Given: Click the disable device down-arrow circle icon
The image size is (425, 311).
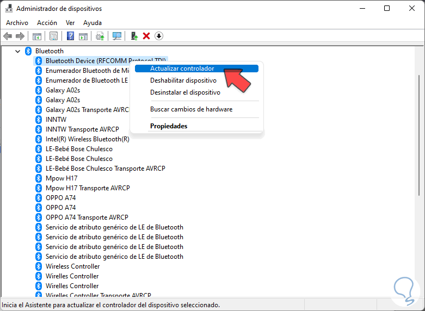Looking at the screenshot, I should click(x=159, y=36).
